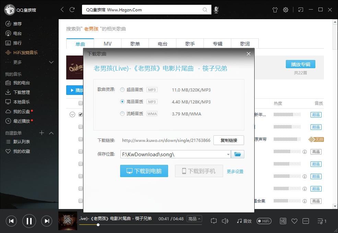The image size is (338, 233).
Task: Expand the 高品 quality selector in player
Action: [x=195, y=219]
